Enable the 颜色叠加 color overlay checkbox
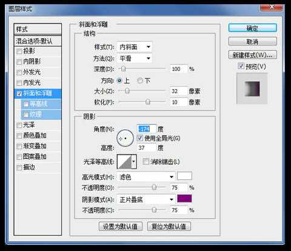291x251 pixels. (x=19, y=136)
